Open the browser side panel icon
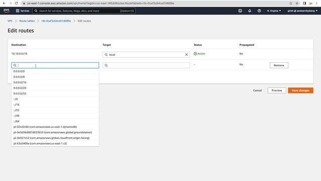The height and width of the screenshot is (181, 321). [304, 4]
